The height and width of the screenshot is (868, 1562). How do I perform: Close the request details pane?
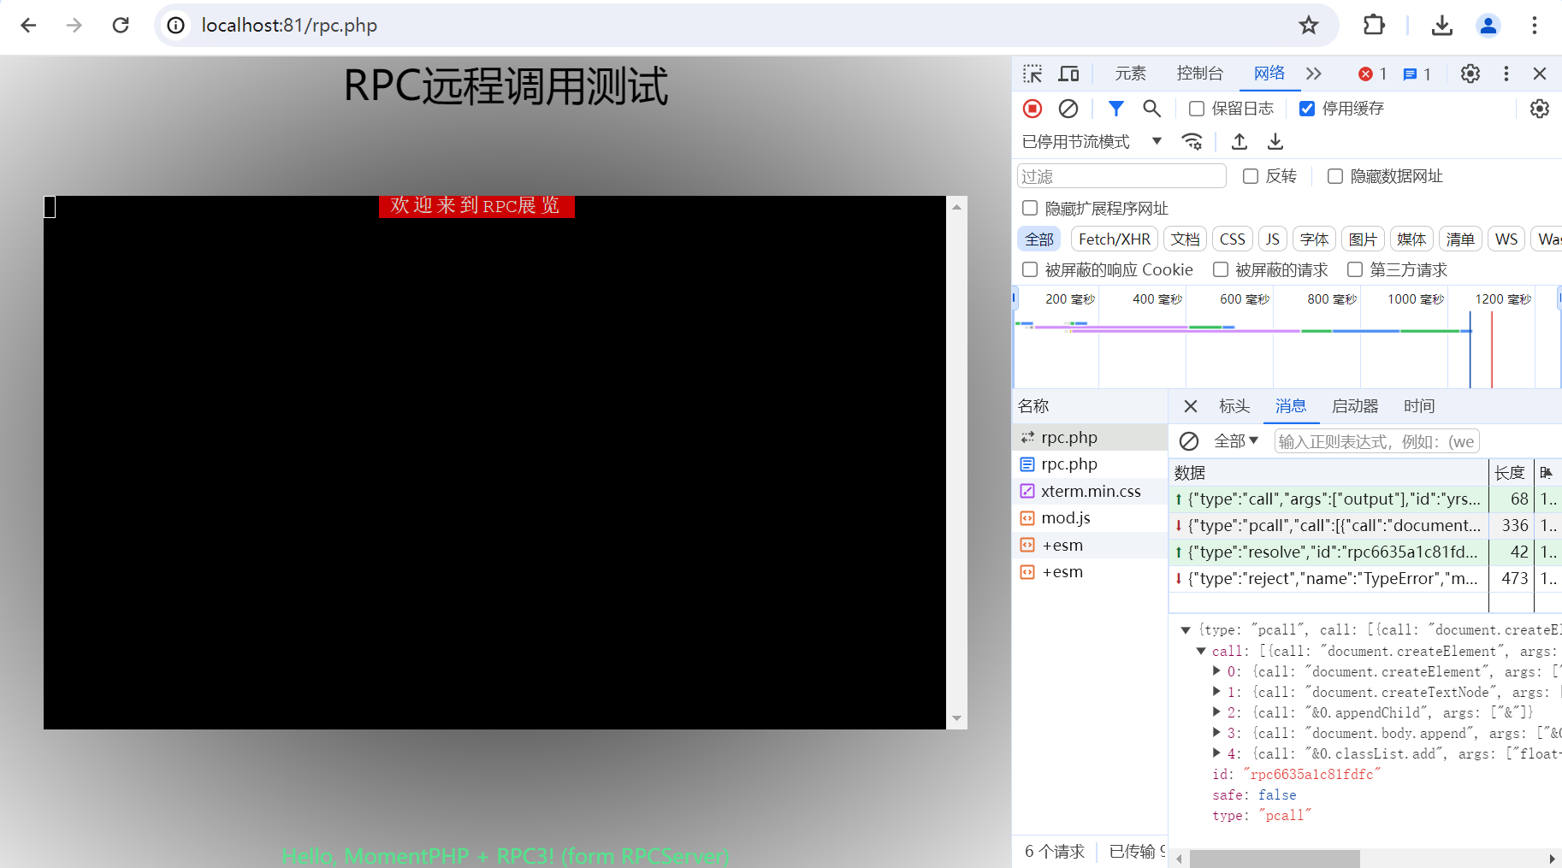point(1191,406)
